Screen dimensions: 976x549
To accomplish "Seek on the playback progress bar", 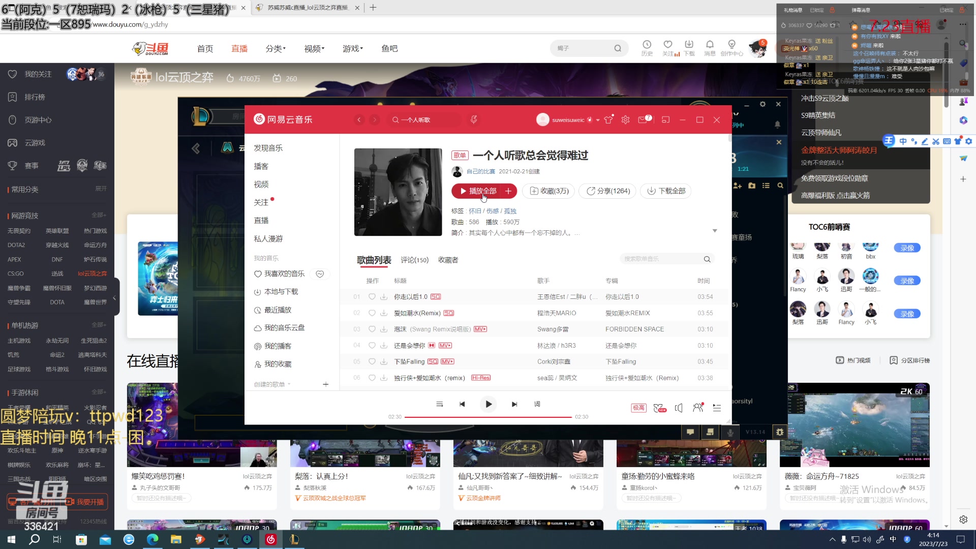I will [488, 417].
